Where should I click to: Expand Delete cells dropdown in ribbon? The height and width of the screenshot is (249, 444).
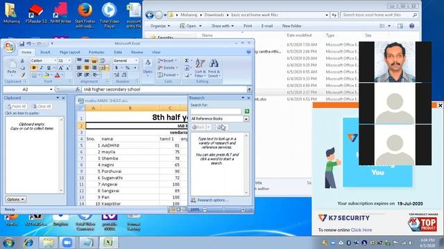(177, 68)
